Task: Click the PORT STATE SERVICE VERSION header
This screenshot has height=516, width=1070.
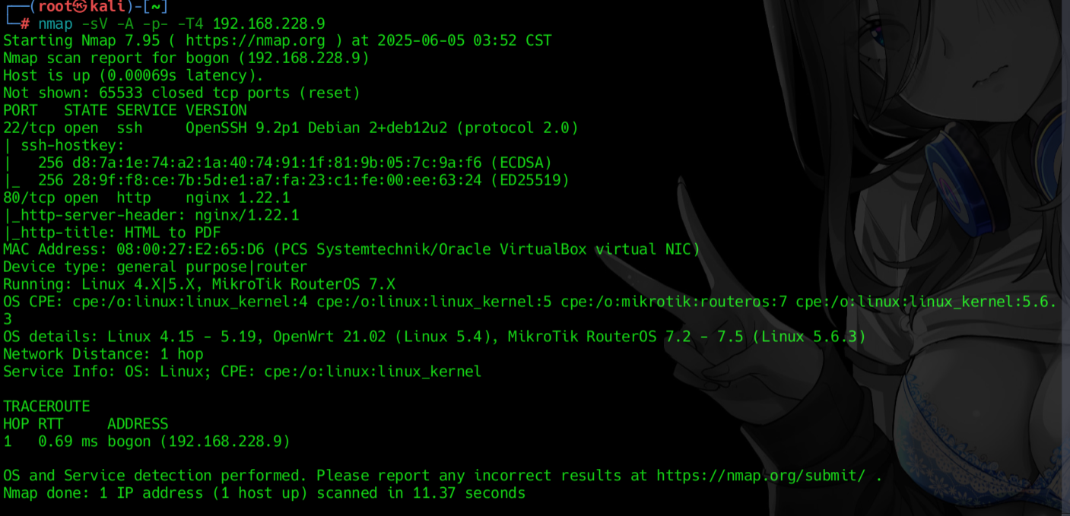Action: click(x=125, y=110)
